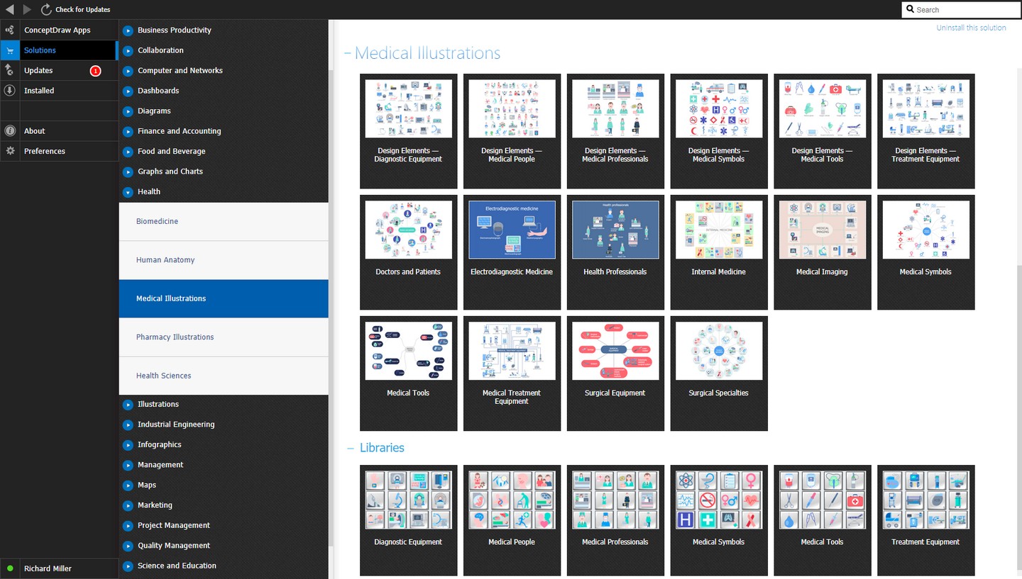This screenshot has height=579, width=1022.
Task: Open Design Elements Treatment Equipment sample
Action: pyautogui.click(x=926, y=131)
